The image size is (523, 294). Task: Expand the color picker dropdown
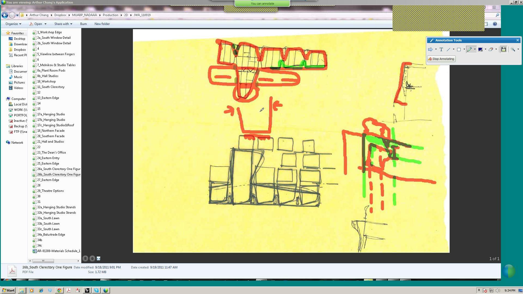pyautogui.click(x=485, y=49)
